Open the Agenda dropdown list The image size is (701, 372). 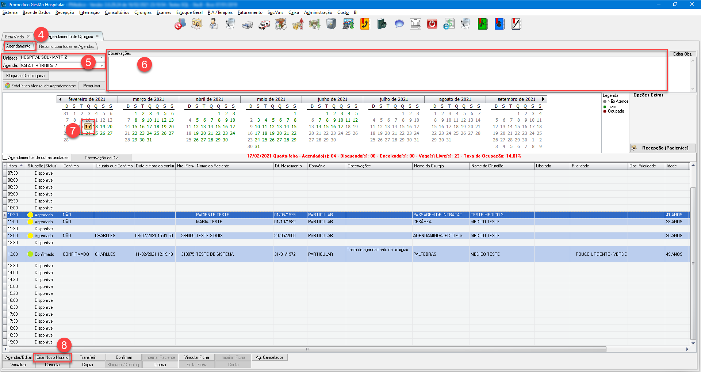101,66
